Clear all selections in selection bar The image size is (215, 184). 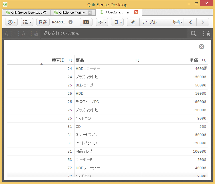(34, 33)
